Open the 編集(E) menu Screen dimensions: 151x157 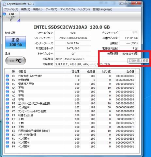(25, 9)
